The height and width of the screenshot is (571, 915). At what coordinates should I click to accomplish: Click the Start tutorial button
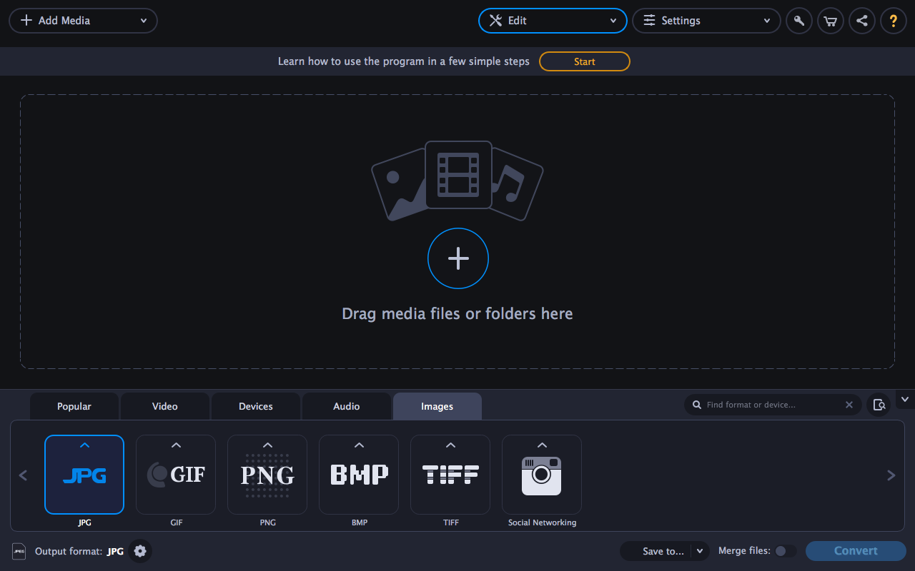(x=584, y=61)
